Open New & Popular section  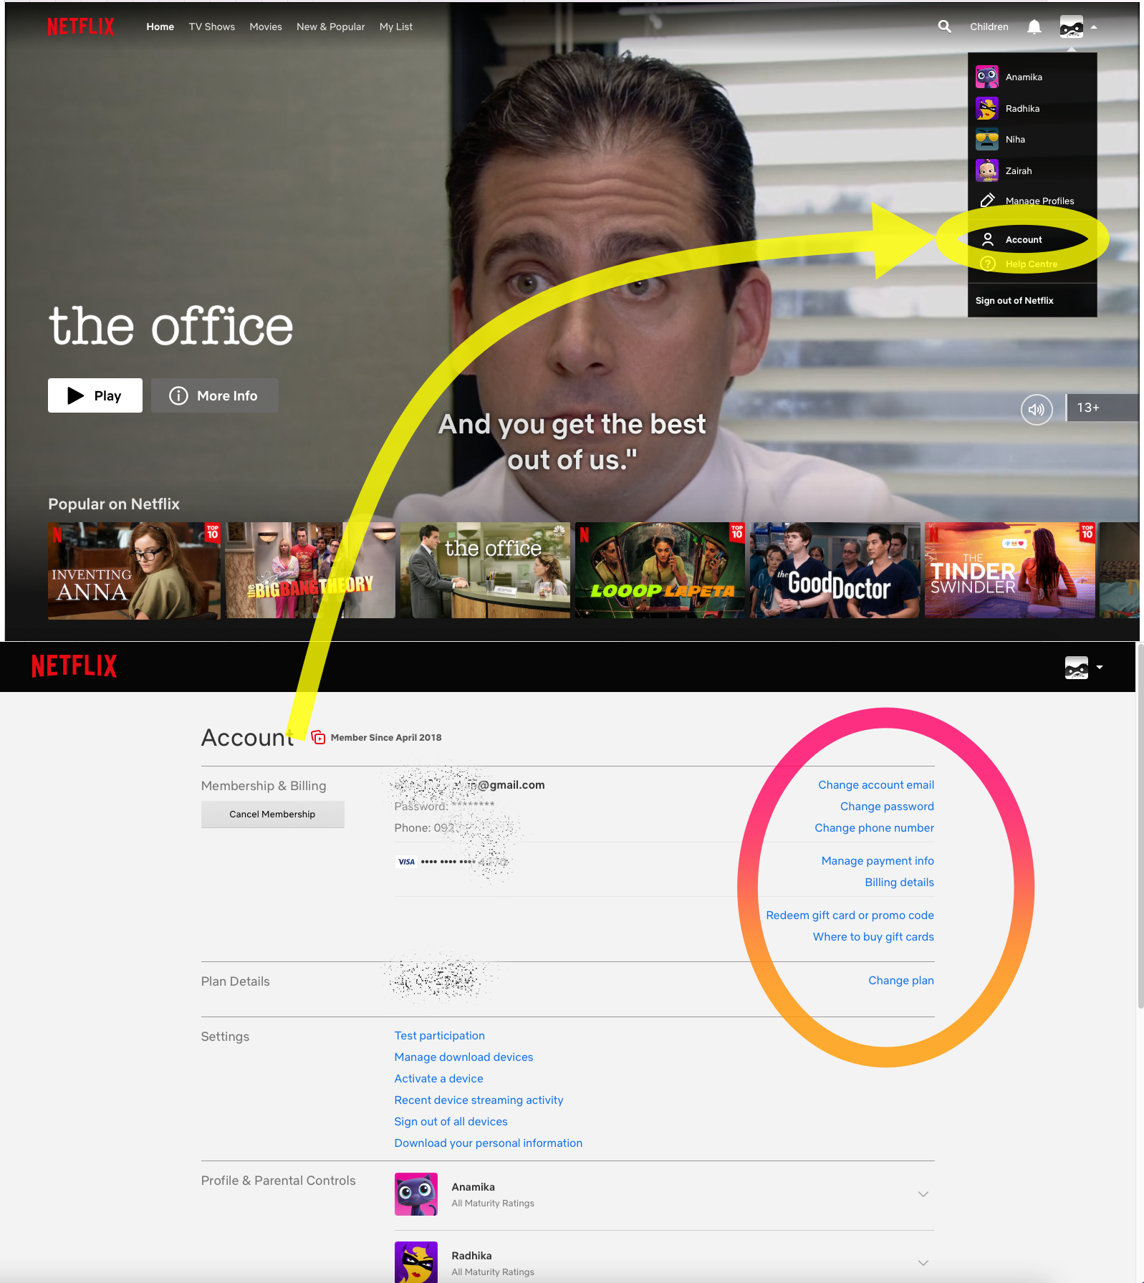click(331, 27)
